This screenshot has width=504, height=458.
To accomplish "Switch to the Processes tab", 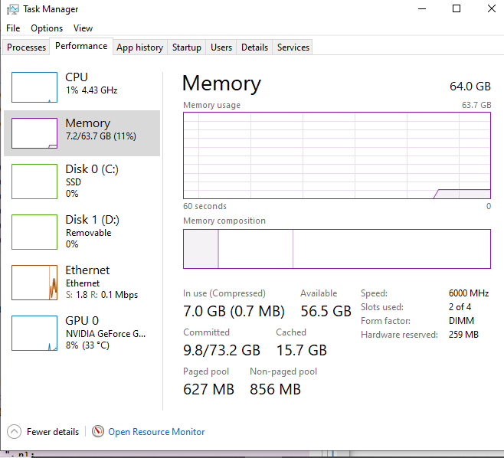I will click(27, 47).
